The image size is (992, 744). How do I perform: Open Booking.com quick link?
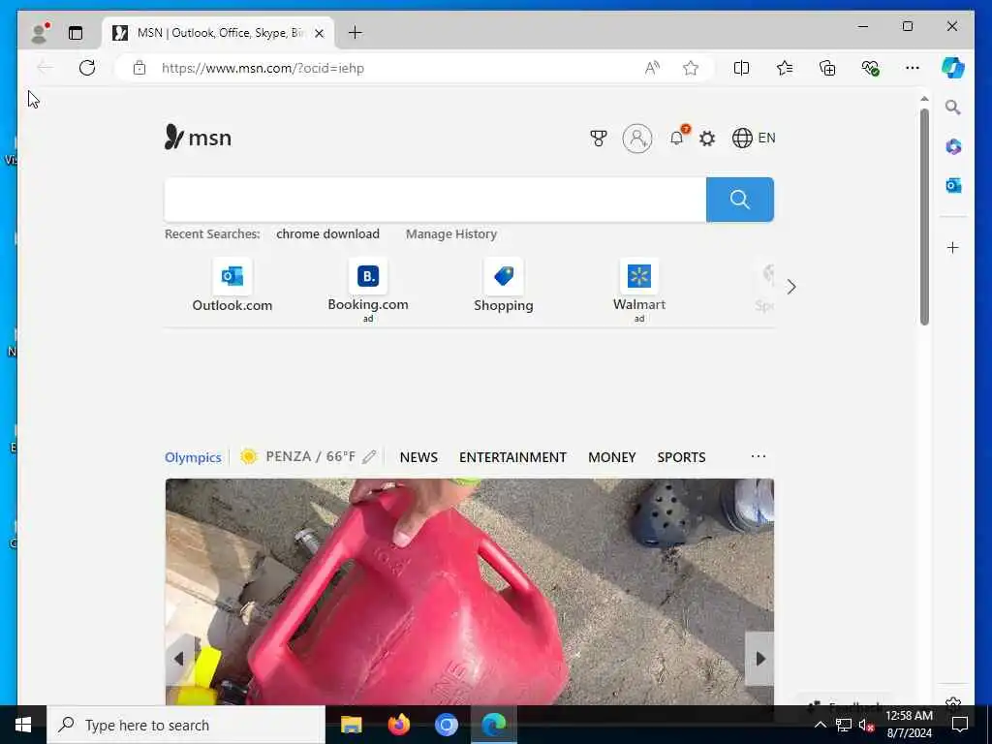point(368,290)
